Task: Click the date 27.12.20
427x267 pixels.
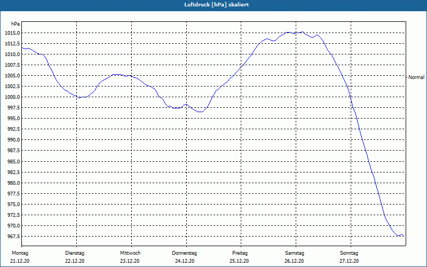Action: click(349, 261)
